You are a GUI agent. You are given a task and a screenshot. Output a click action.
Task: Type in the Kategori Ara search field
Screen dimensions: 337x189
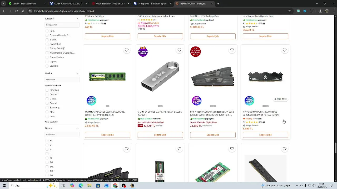click(62, 25)
